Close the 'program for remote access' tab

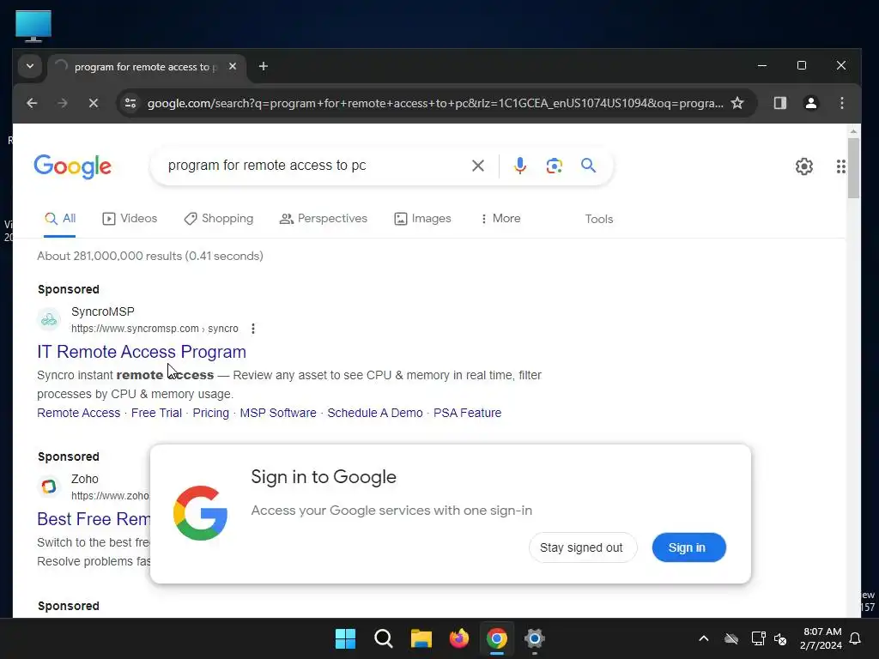point(233,66)
